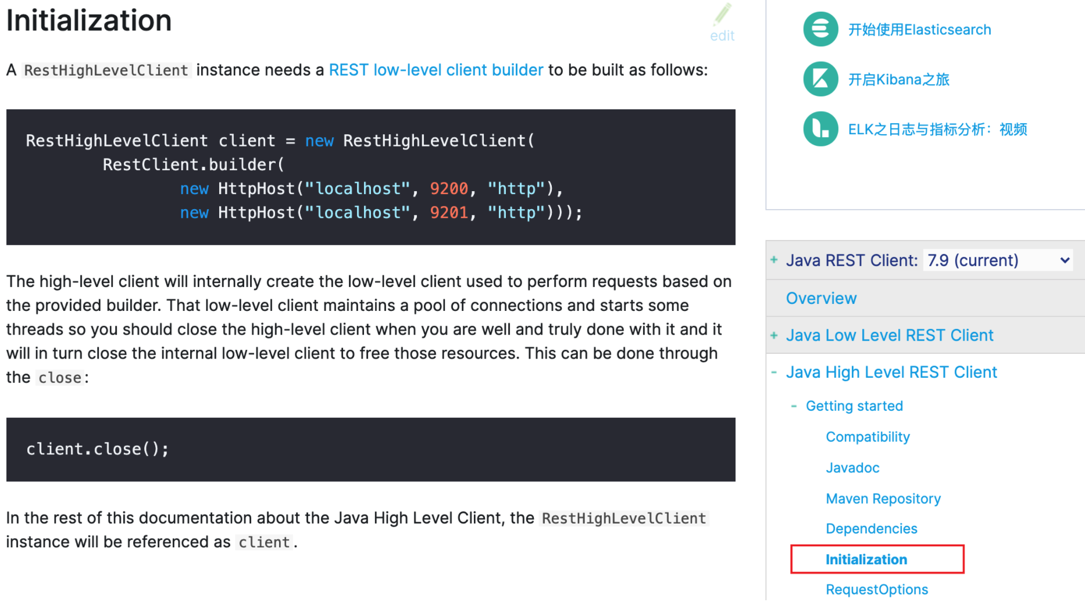Click the port number 9200 in code
This screenshot has height=602, width=1085.
pos(449,189)
